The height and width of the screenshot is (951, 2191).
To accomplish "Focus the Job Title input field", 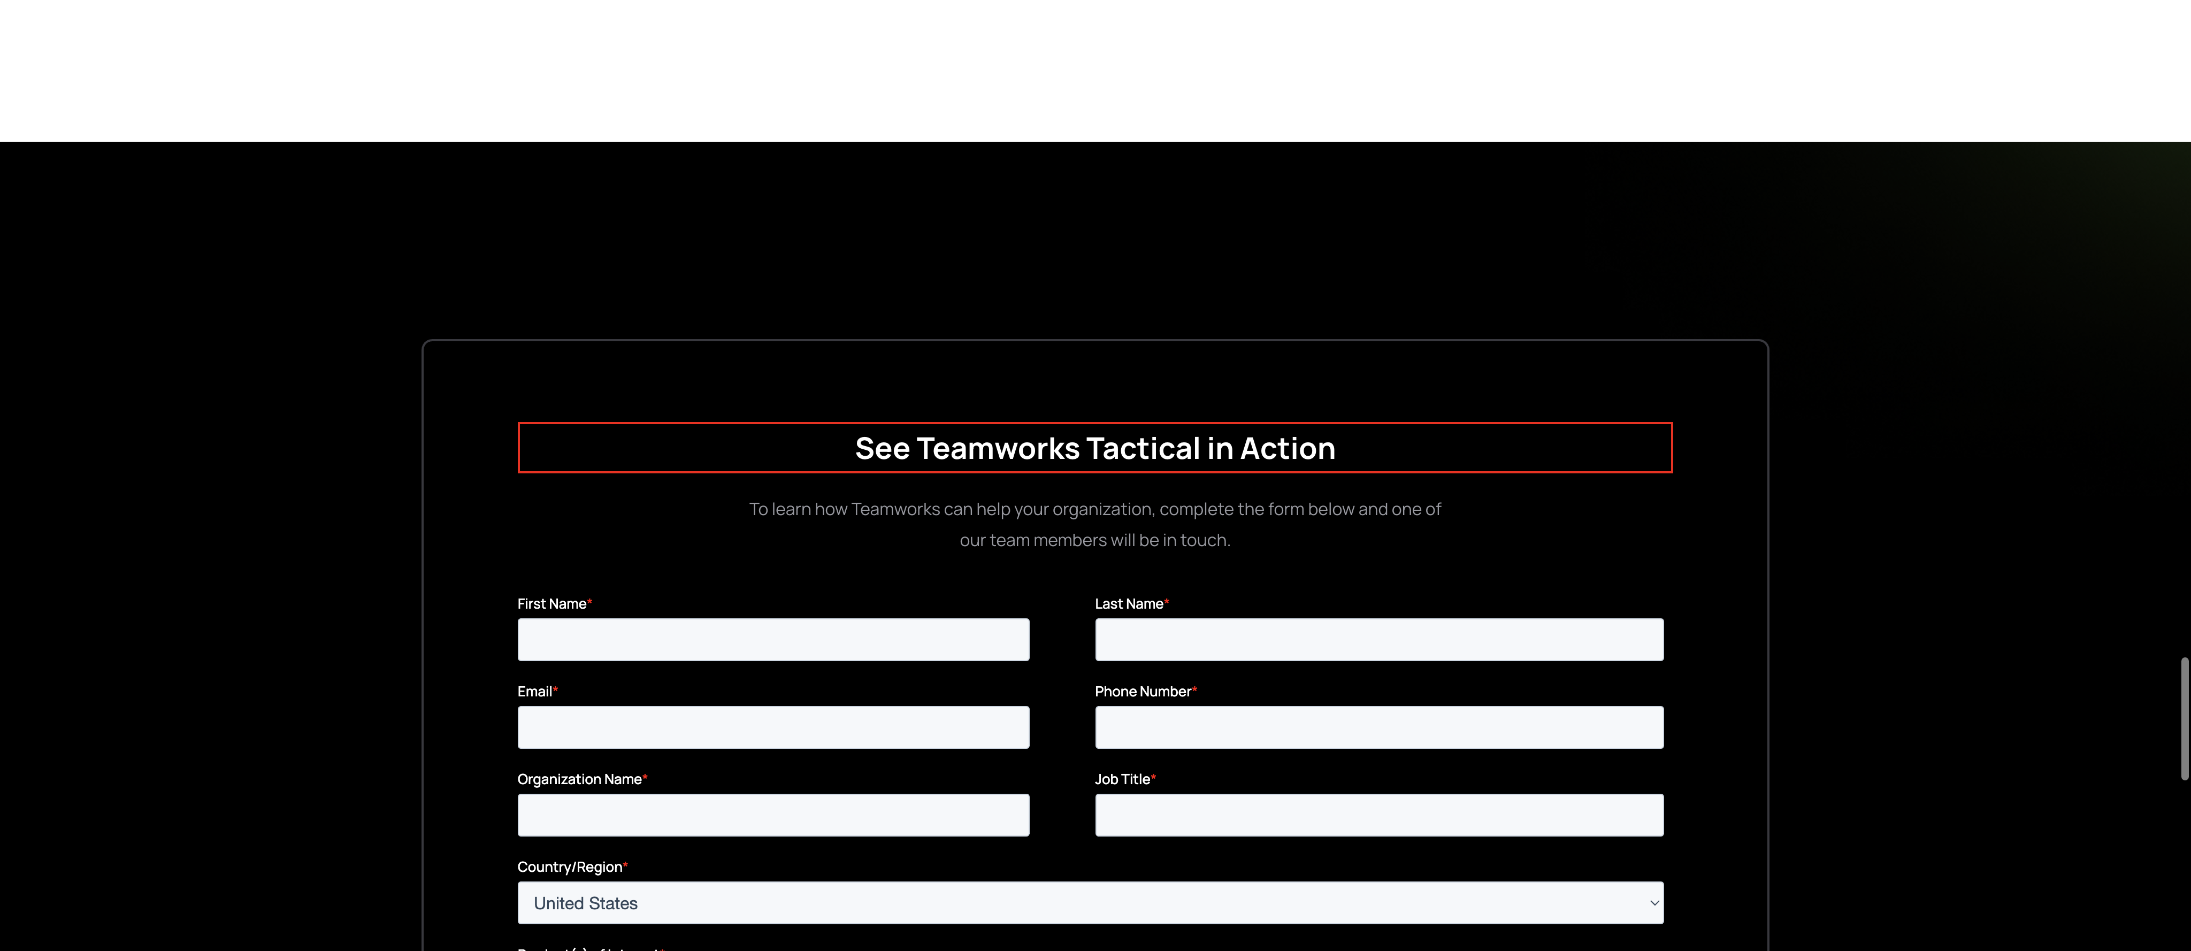I will coord(1378,815).
